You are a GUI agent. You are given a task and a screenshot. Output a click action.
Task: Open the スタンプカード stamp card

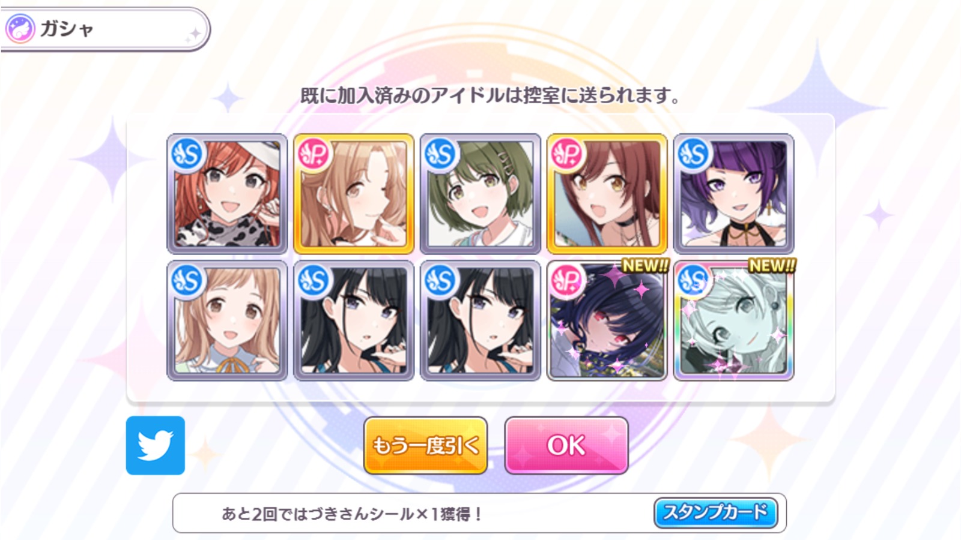(715, 512)
